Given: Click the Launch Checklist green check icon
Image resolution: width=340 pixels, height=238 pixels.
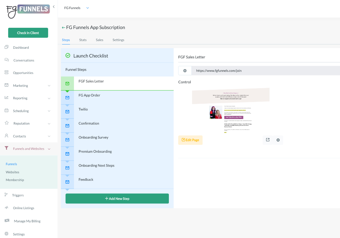Looking at the screenshot, I should 68,56.
